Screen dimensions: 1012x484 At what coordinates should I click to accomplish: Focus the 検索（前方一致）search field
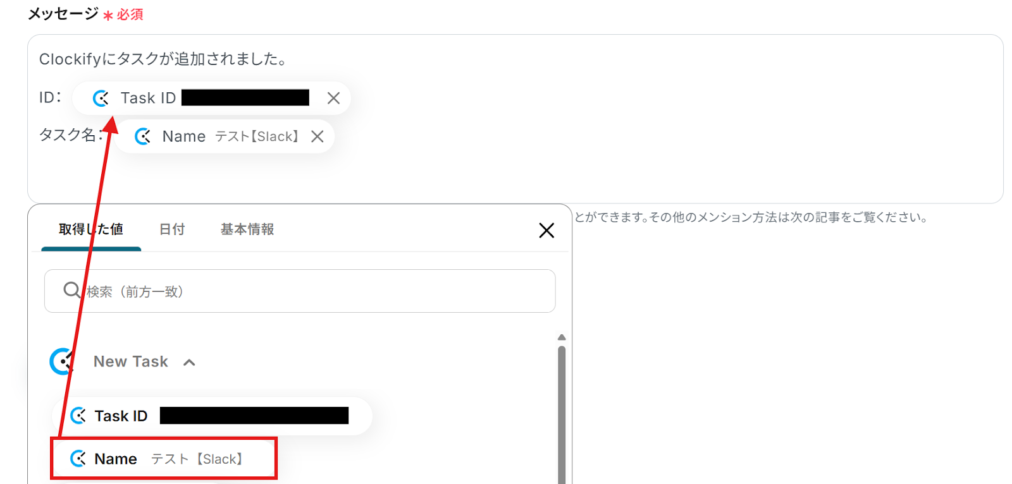tap(300, 291)
